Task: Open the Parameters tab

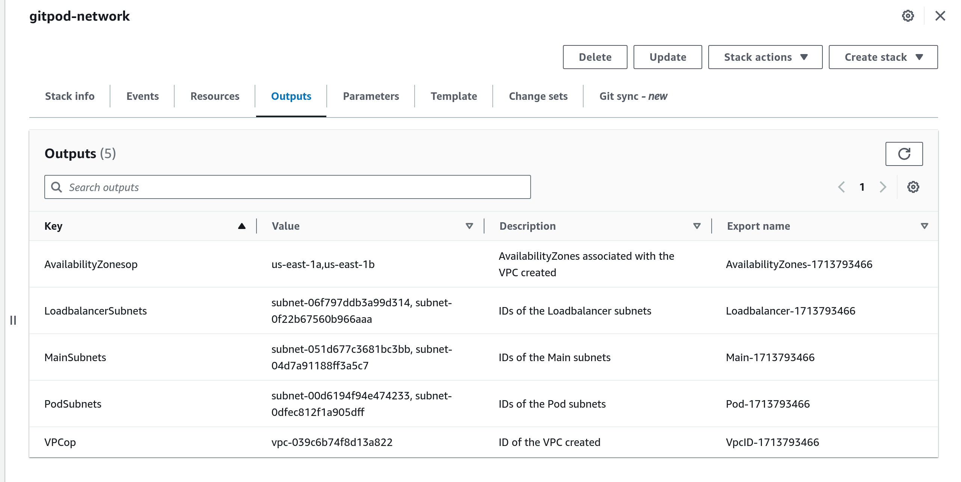Action: tap(371, 96)
